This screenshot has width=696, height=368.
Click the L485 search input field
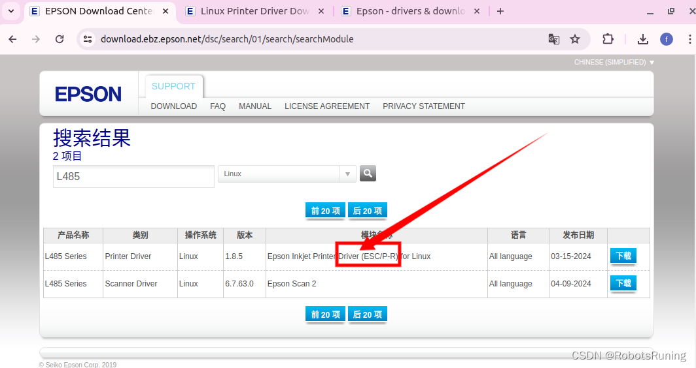tap(133, 176)
